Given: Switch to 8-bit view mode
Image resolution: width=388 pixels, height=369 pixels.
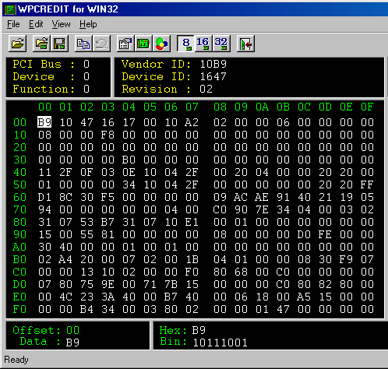Looking at the screenshot, I should click(x=185, y=44).
